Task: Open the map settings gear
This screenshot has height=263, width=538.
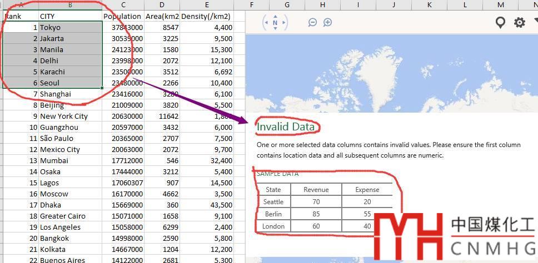Action: 520,22
